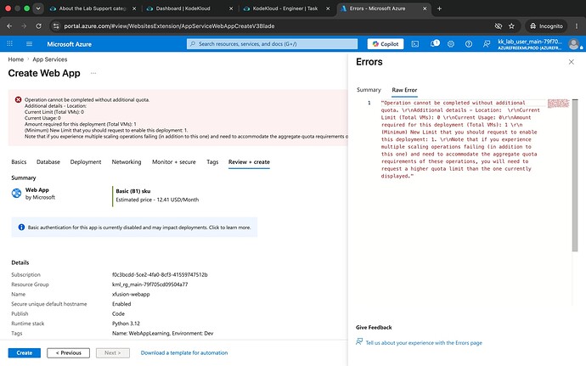Click the feedback icon in header
Screen dimensions: 586x366
click(x=487, y=44)
